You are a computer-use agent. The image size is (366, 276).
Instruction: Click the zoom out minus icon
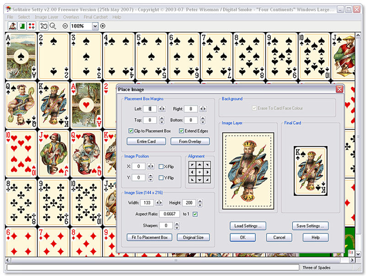(65, 26)
